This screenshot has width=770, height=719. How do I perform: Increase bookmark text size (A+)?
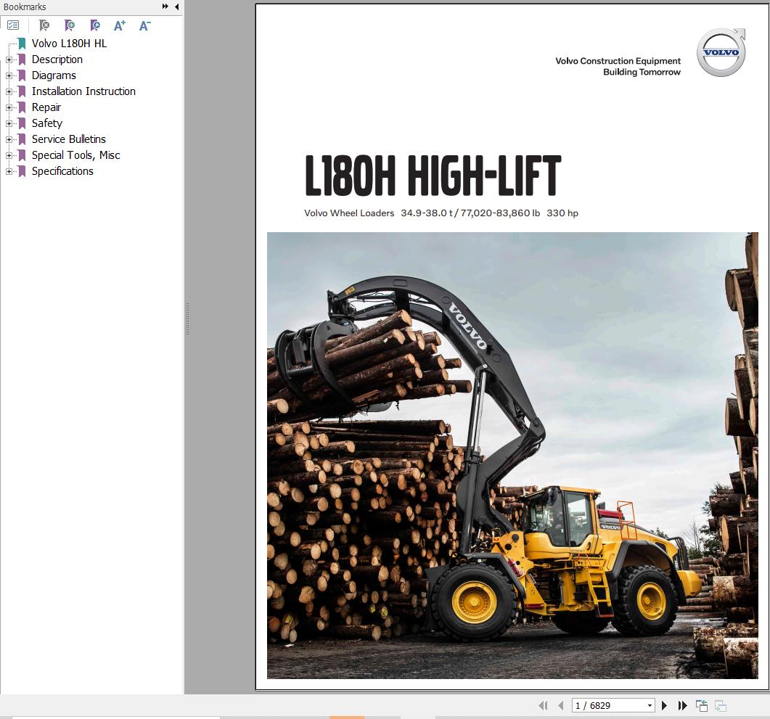120,25
